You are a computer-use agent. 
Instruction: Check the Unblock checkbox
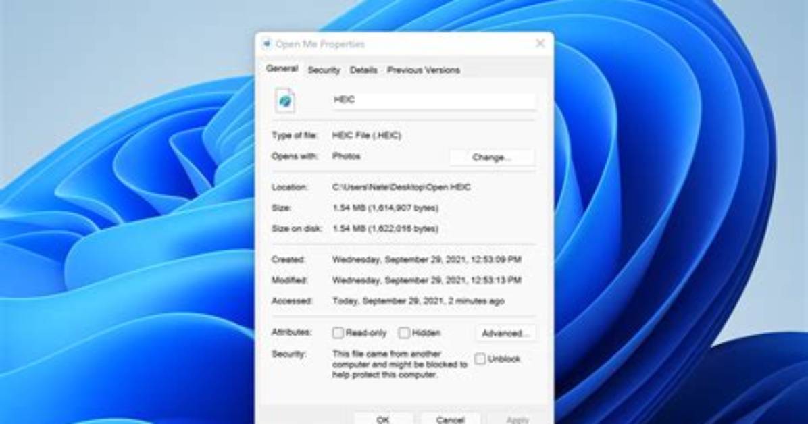coord(480,359)
